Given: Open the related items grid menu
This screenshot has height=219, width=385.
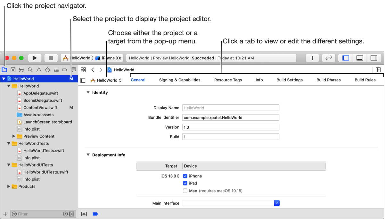Looking at the screenshot, I should (x=83, y=70).
